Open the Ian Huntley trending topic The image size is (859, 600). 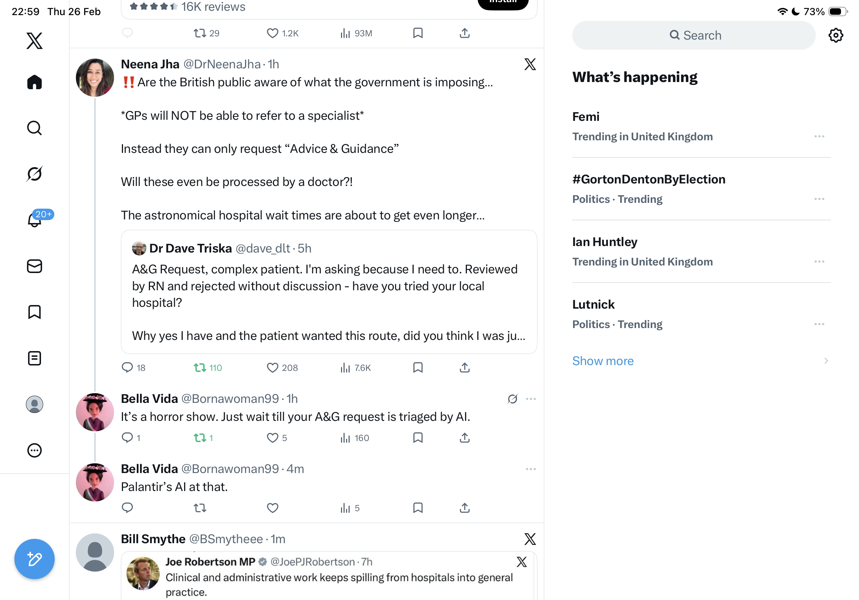pyautogui.click(x=605, y=242)
